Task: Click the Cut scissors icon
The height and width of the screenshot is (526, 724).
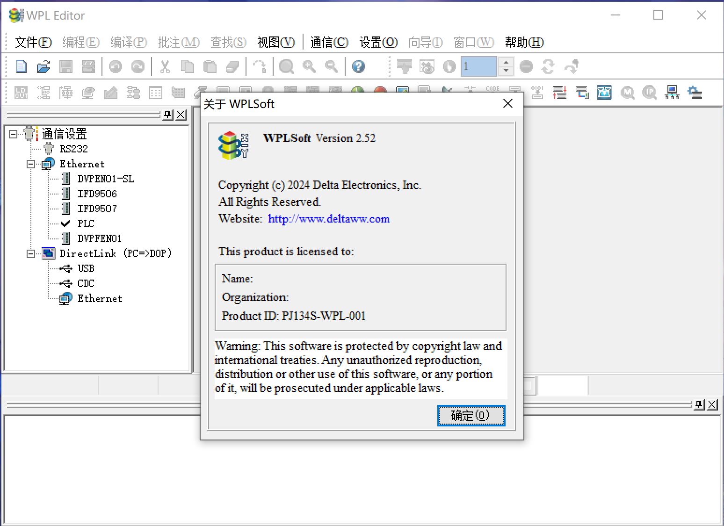Action: 165,66
